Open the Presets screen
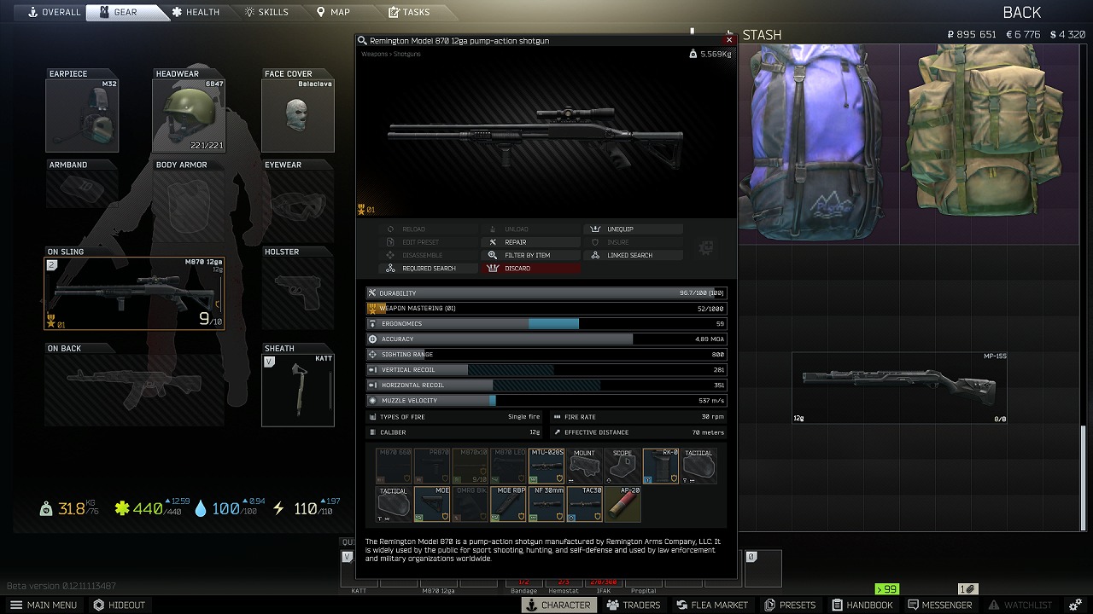This screenshot has height=614, width=1093. tap(791, 605)
